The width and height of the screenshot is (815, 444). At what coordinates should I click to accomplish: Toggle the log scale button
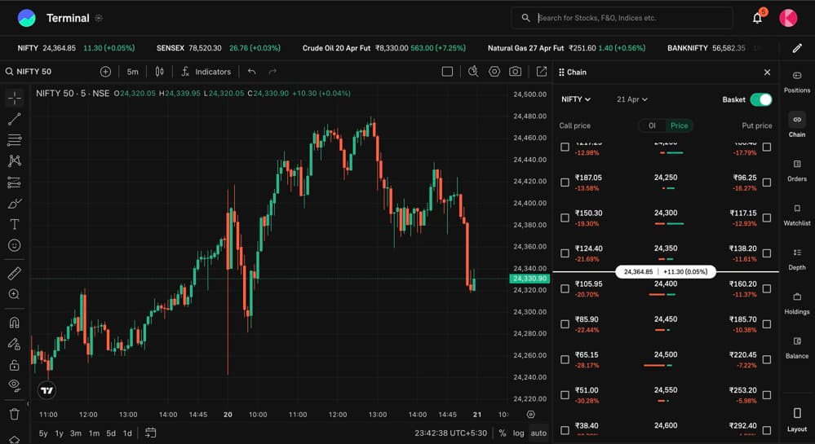point(518,433)
